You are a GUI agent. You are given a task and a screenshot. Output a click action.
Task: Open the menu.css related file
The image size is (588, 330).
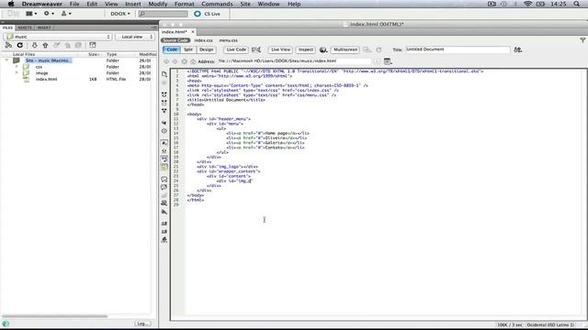pos(229,40)
